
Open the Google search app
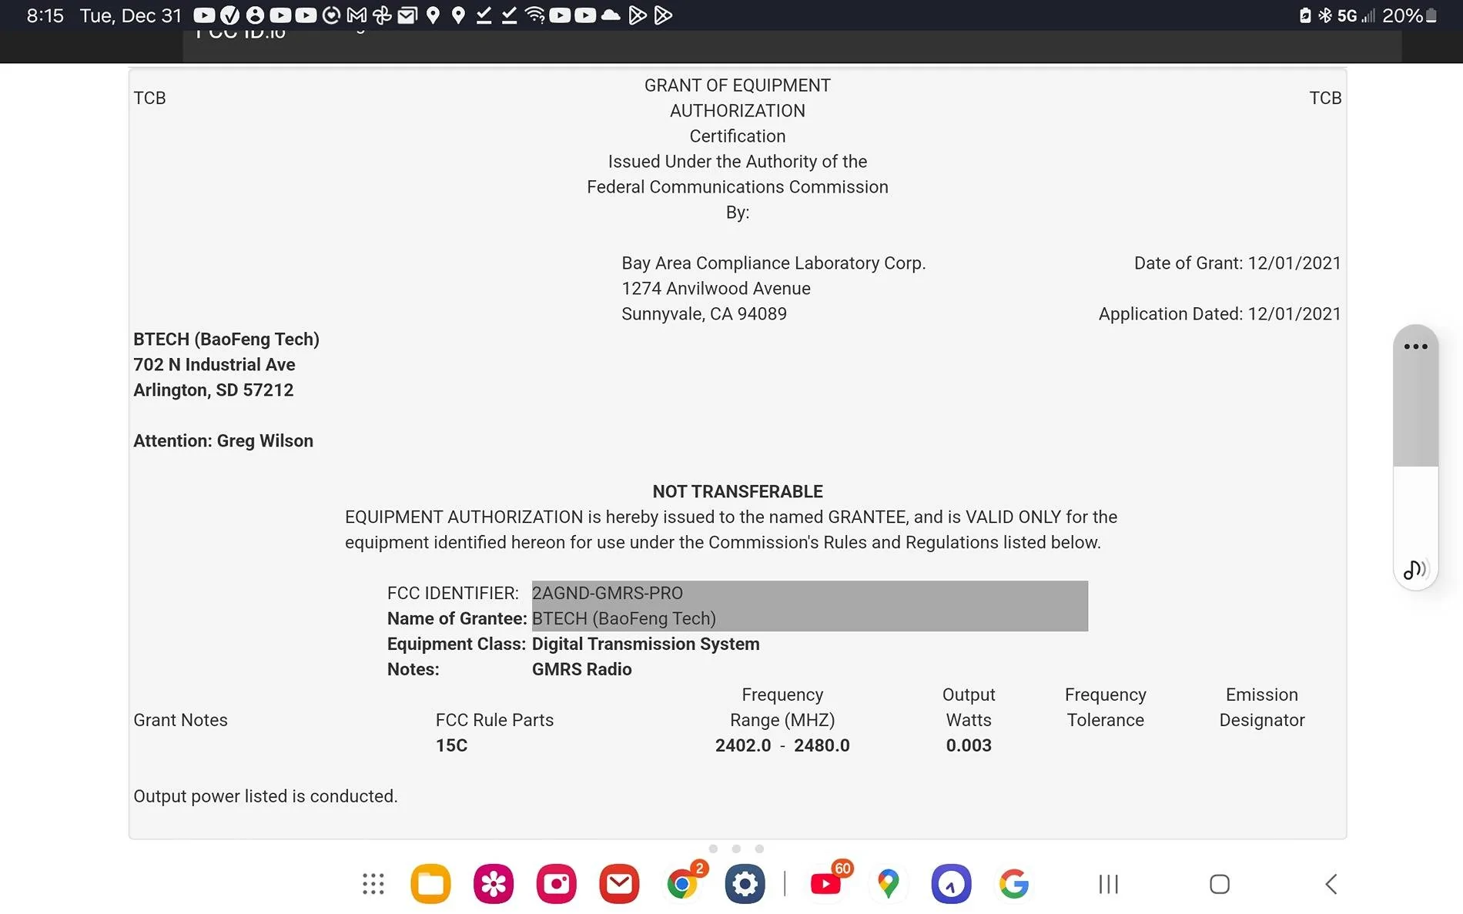click(1014, 884)
